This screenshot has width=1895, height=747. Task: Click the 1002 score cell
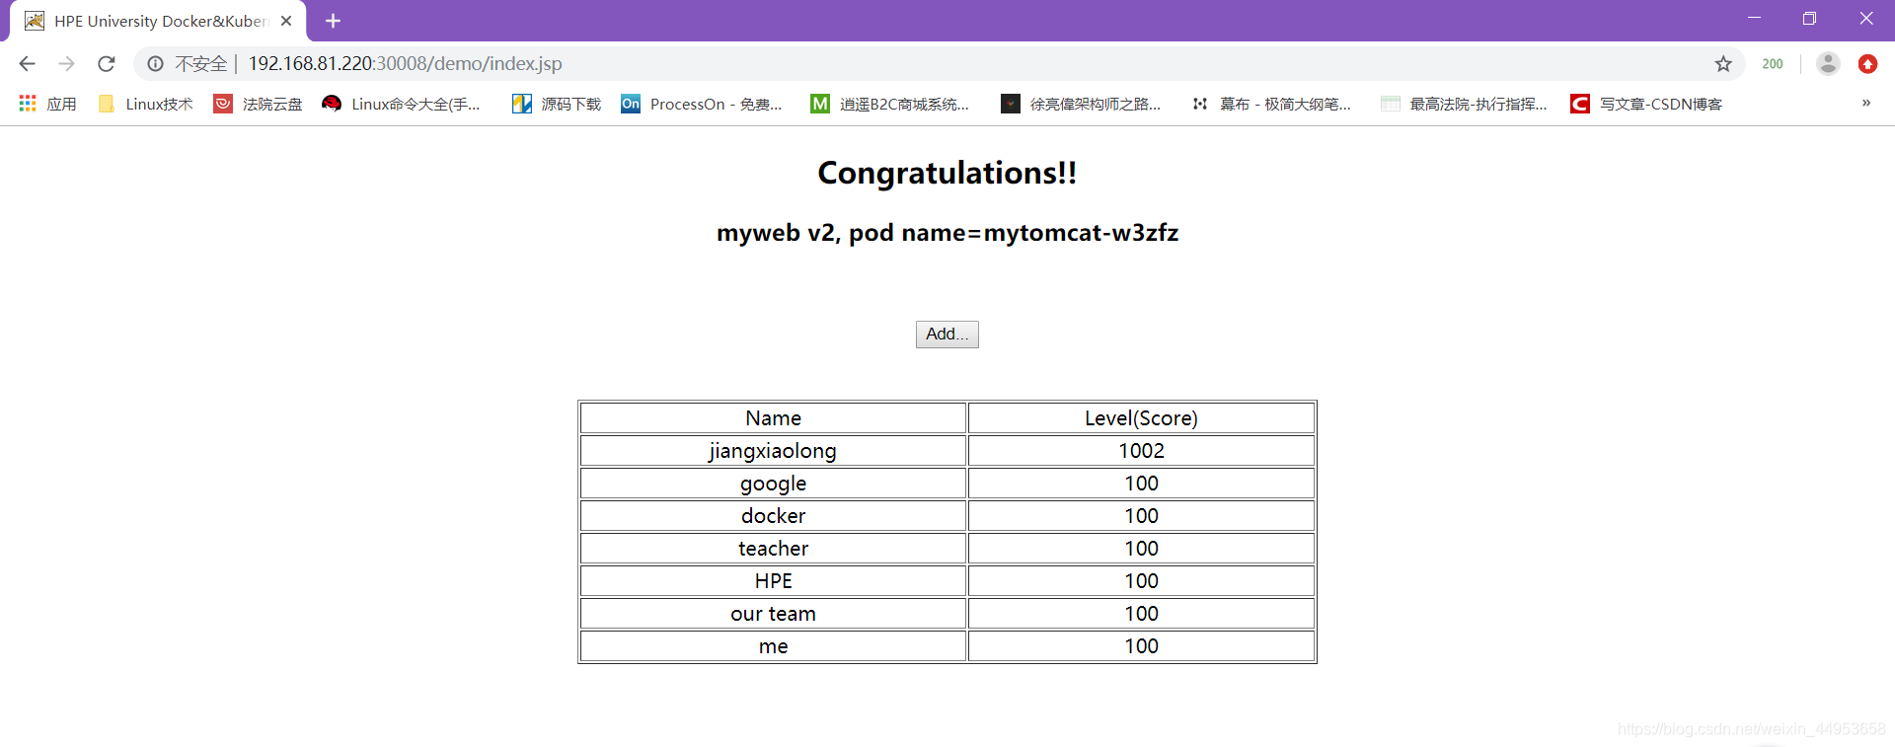[1142, 451]
